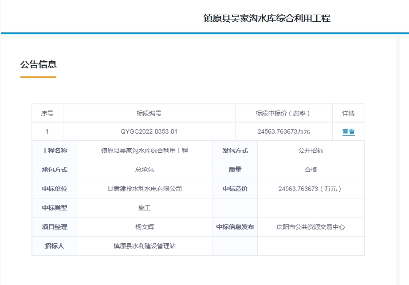Select project name value in the table

pos(145,150)
